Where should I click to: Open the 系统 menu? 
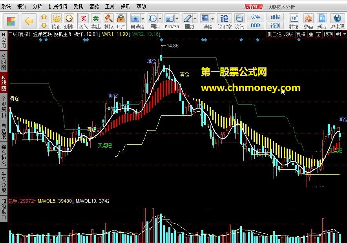6,6
